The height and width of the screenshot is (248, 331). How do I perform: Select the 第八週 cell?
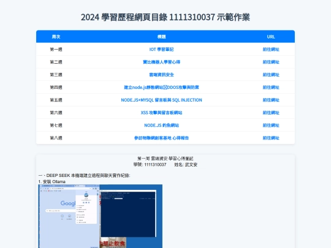[56, 138]
